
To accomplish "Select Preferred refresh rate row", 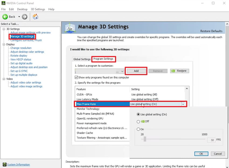I will (102, 128).
